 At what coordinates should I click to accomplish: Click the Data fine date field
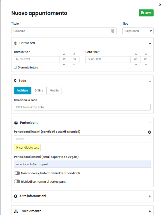coord(108,59)
